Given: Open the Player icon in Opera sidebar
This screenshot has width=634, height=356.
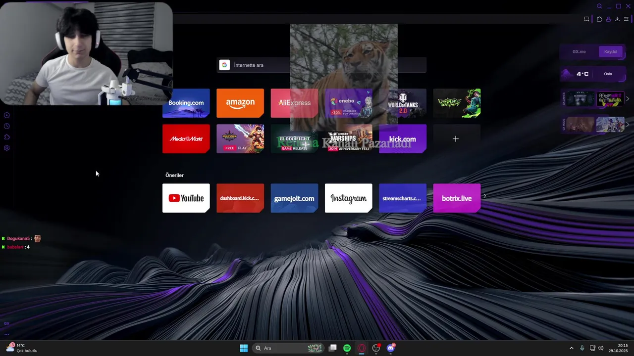Looking at the screenshot, I should [7, 115].
